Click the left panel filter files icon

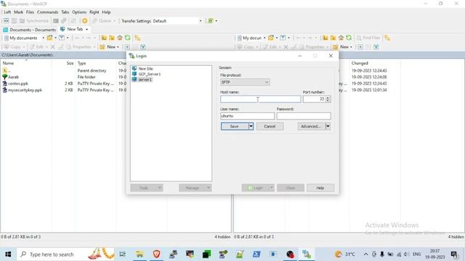[x=61, y=38]
